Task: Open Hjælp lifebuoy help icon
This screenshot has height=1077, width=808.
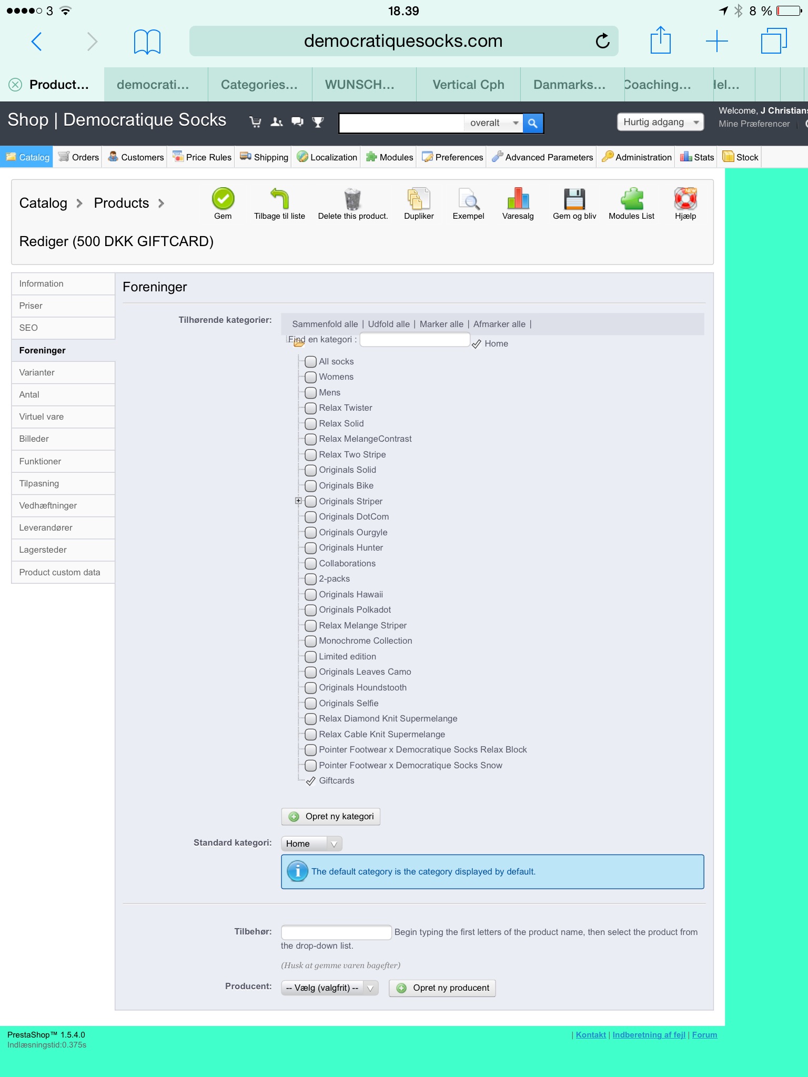Action: (x=685, y=199)
